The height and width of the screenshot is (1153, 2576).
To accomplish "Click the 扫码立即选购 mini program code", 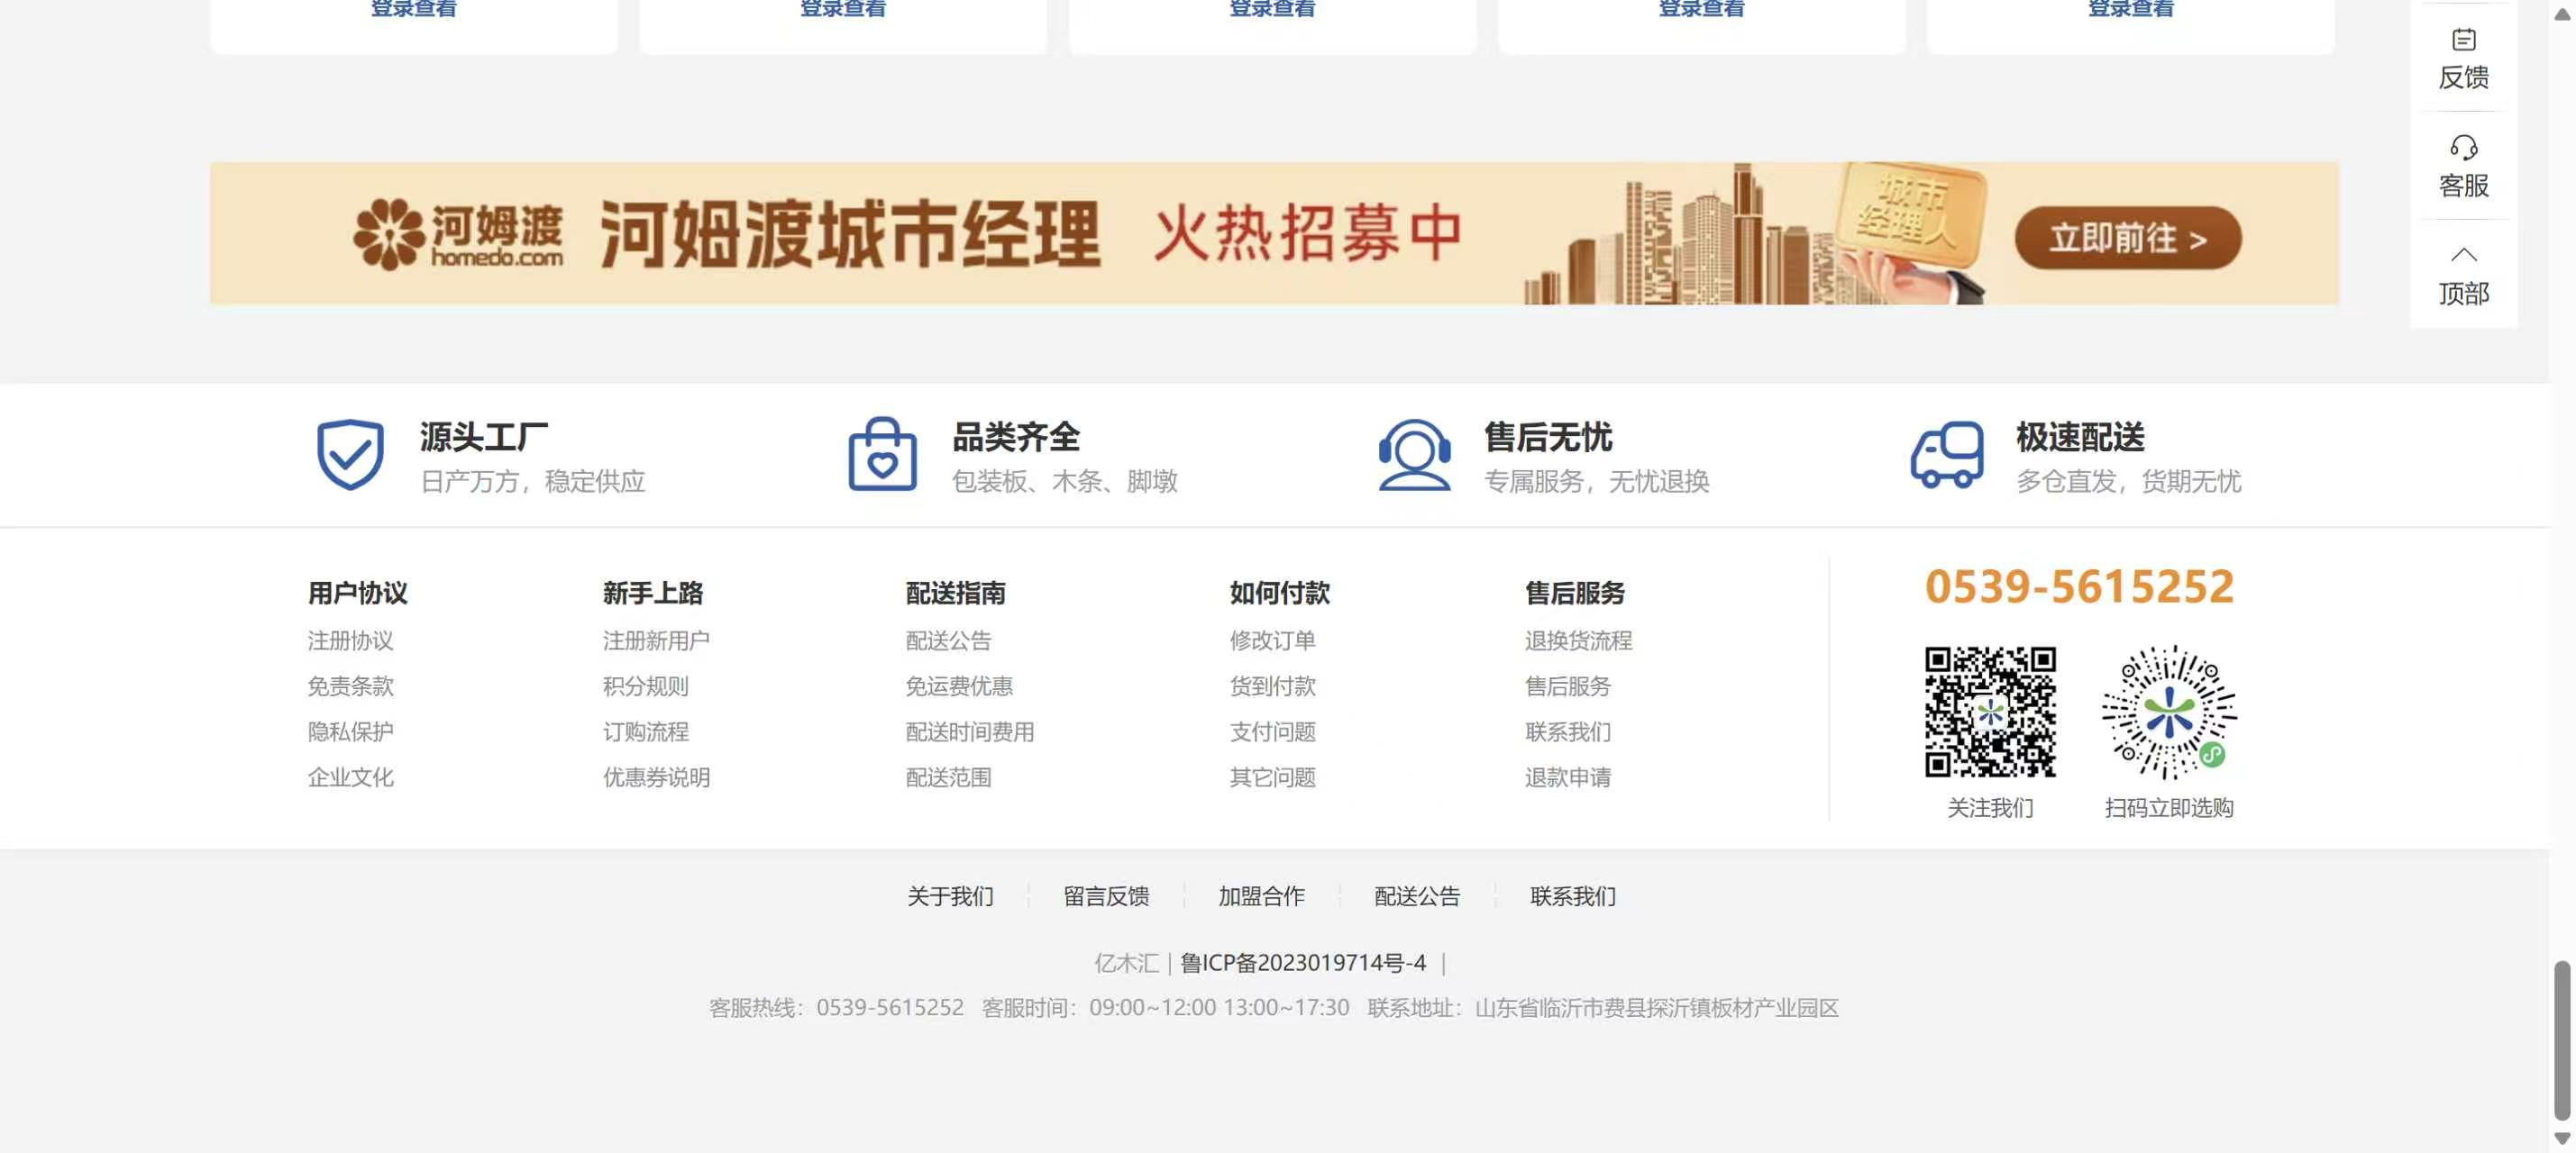I will tap(2169, 712).
